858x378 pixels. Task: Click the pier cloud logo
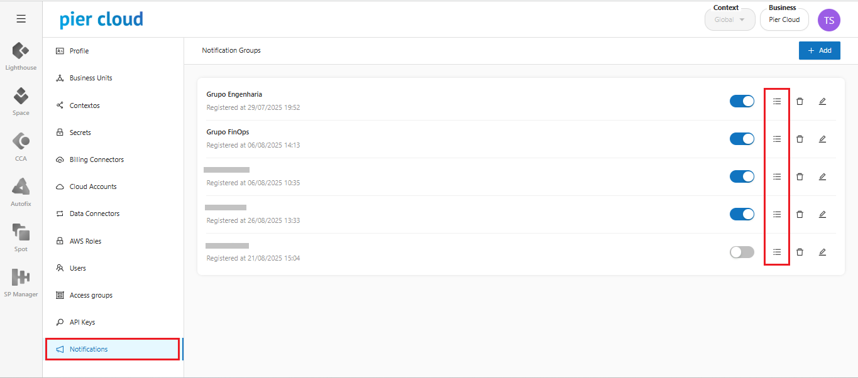(x=101, y=19)
